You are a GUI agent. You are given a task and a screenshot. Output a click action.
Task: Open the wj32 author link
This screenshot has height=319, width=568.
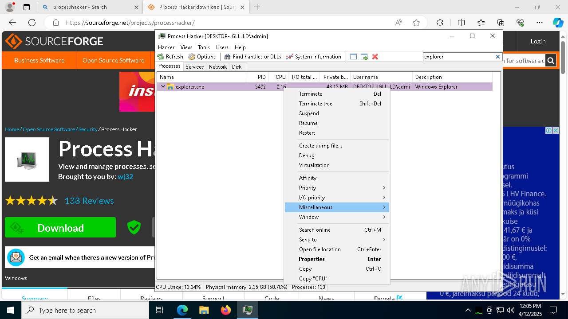(x=125, y=176)
